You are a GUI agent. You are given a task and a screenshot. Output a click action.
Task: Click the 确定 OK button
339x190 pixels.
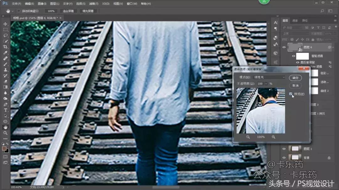[295, 78]
